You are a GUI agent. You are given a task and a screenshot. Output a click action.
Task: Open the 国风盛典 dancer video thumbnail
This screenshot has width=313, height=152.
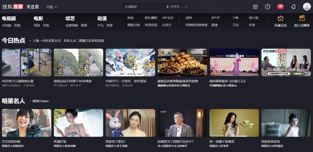pyautogui.click(x=234, y=62)
